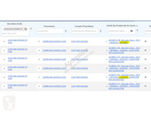Click product link icon for n°38 Citaro
The height and width of the screenshot is (113, 151).
[x=107, y=41]
